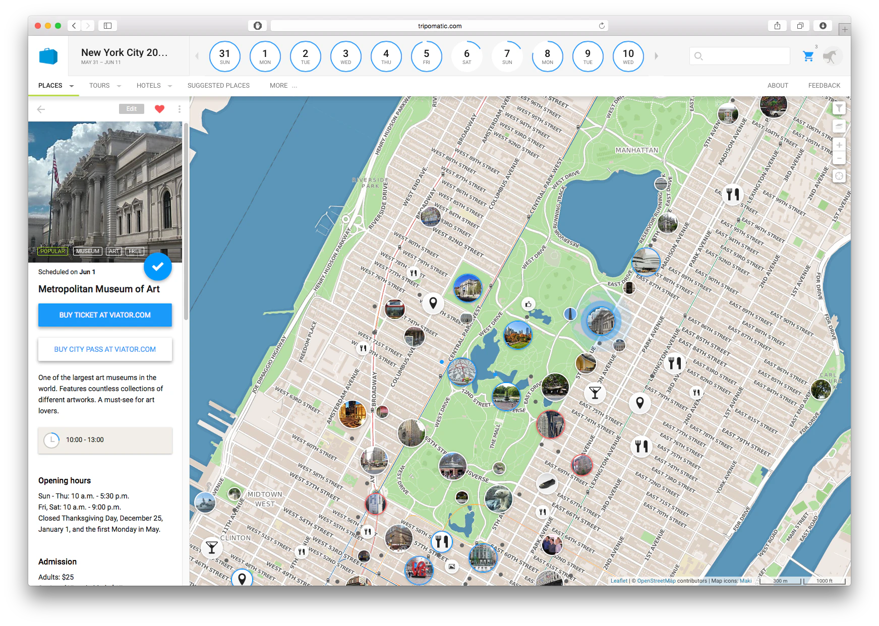Center map on current location icon
879x626 pixels.
click(839, 176)
